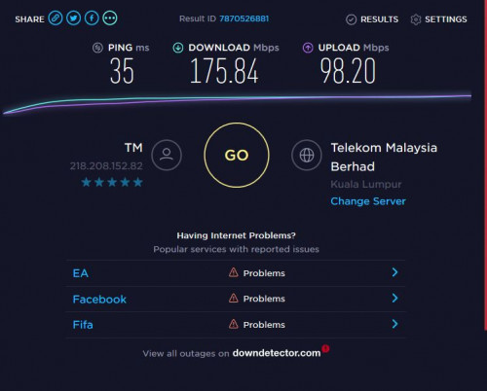Viewport: 487px width, 391px height.
Task: Copy the result link via share link icon
Action: [x=56, y=18]
